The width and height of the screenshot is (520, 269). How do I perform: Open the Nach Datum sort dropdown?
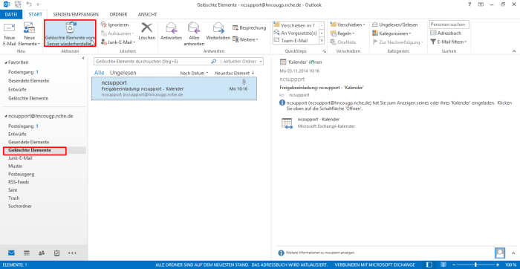click(194, 73)
